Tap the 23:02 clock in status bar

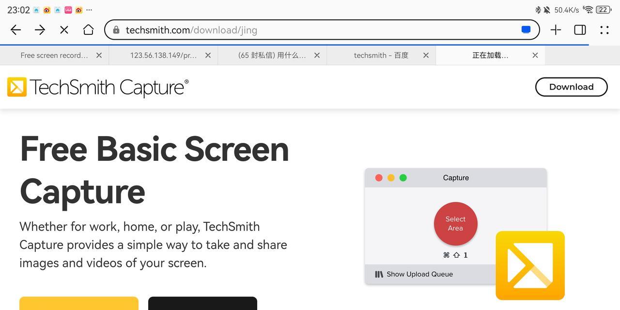18,10
